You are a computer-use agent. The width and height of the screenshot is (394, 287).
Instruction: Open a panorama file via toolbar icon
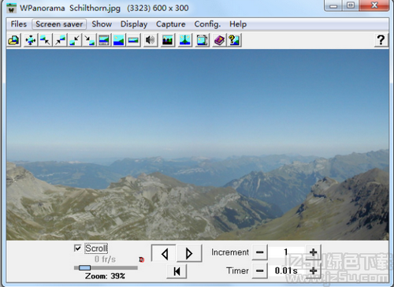[x=14, y=40]
